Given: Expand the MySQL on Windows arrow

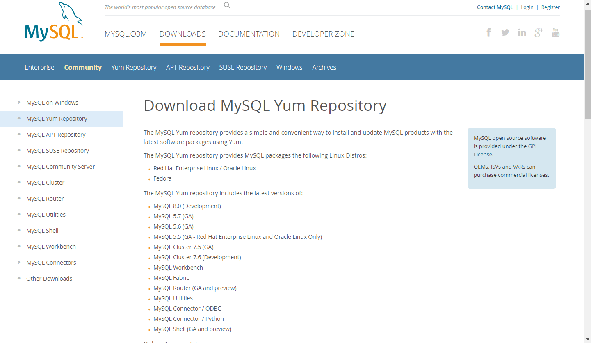Looking at the screenshot, I should point(19,102).
